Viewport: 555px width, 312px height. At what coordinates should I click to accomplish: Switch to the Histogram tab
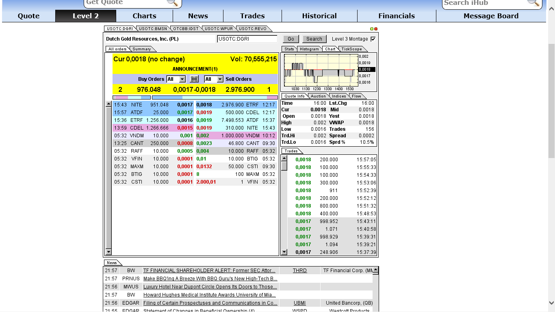[309, 49]
